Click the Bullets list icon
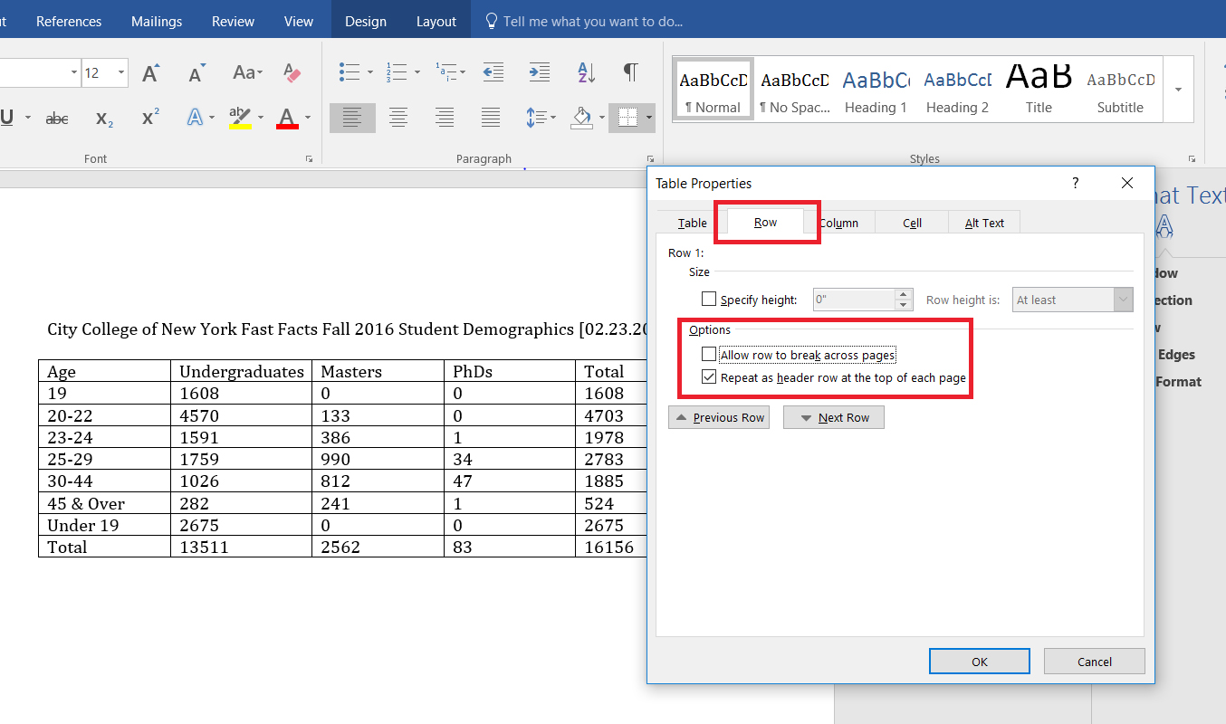Screen dimensions: 1226x724 pos(349,72)
